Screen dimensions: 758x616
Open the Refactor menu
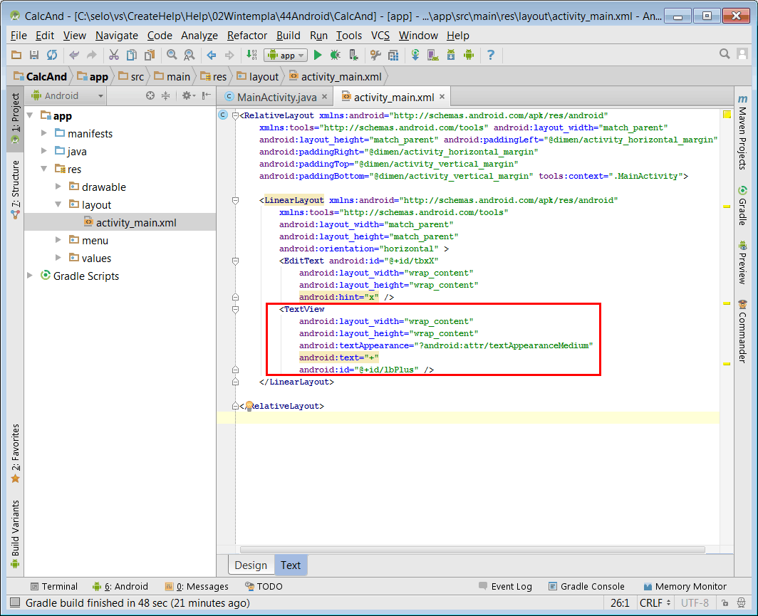point(247,36)
